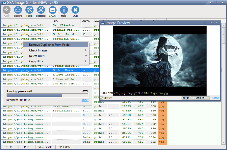Click the Abort link
The height and width of the screenshot is (150, 227).
tap(85, 100)
